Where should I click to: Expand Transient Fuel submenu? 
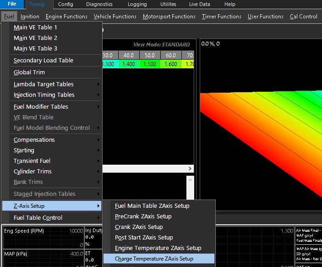click(52, 161)
